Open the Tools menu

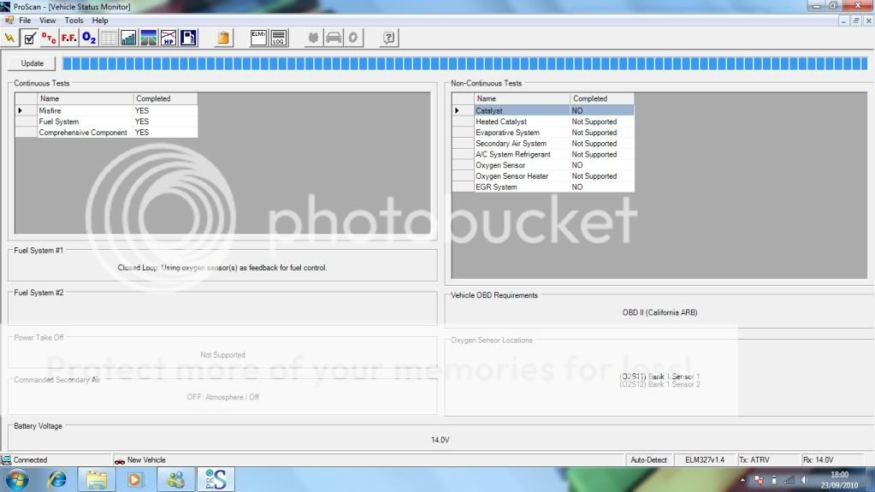[x=74, y=20]
